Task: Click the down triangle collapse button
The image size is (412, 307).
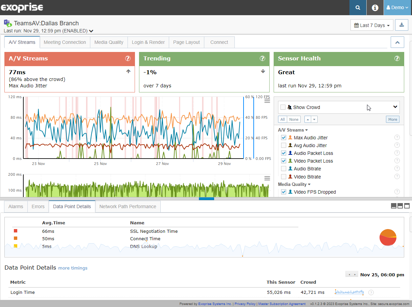Action: tap(315, 119)
